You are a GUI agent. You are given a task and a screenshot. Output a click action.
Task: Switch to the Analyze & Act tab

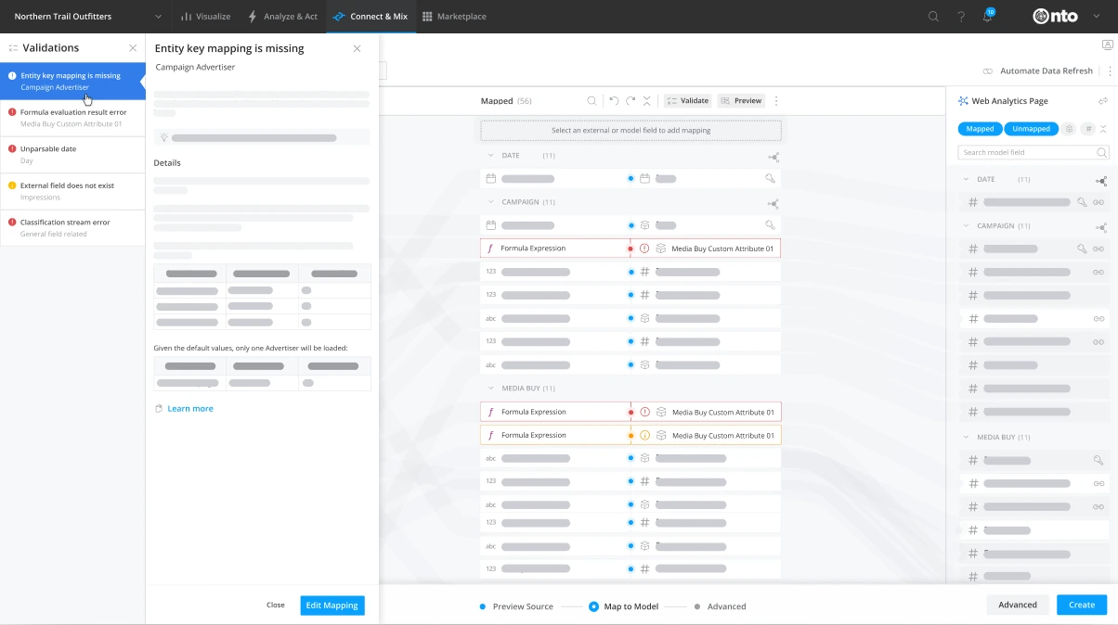point(282,17)
